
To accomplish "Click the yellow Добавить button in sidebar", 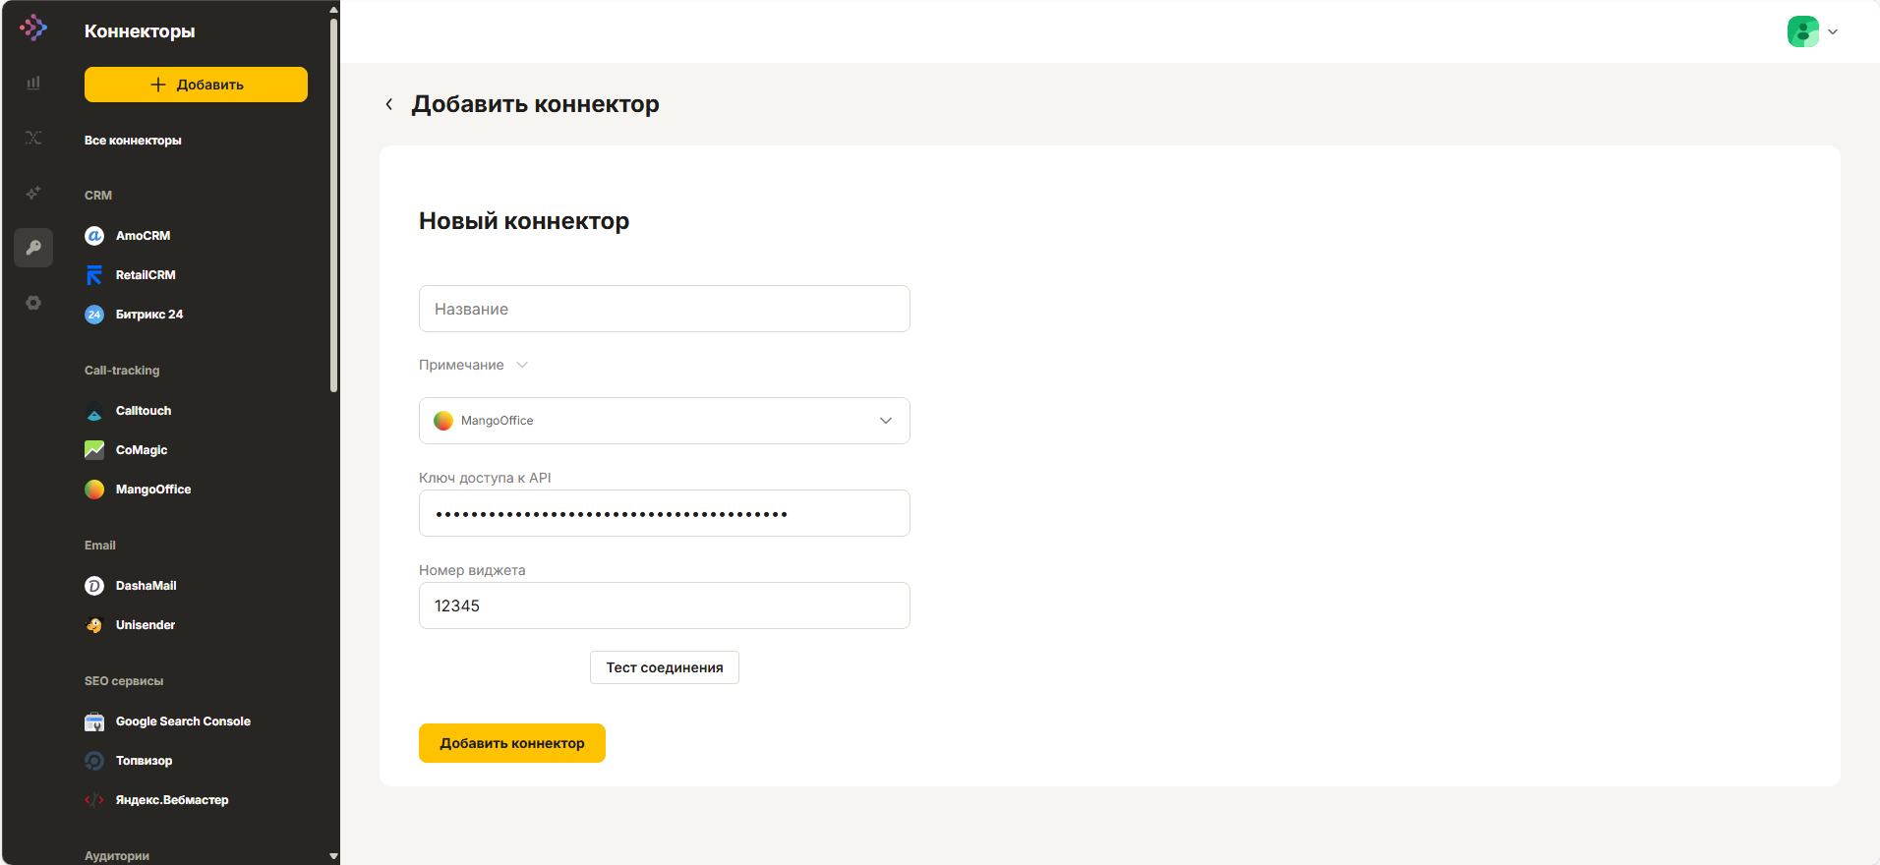I will pos(196,85).
